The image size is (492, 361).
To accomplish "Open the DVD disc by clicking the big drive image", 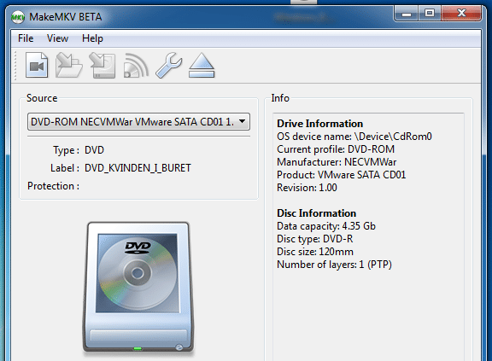I will (x=138, y=288).
